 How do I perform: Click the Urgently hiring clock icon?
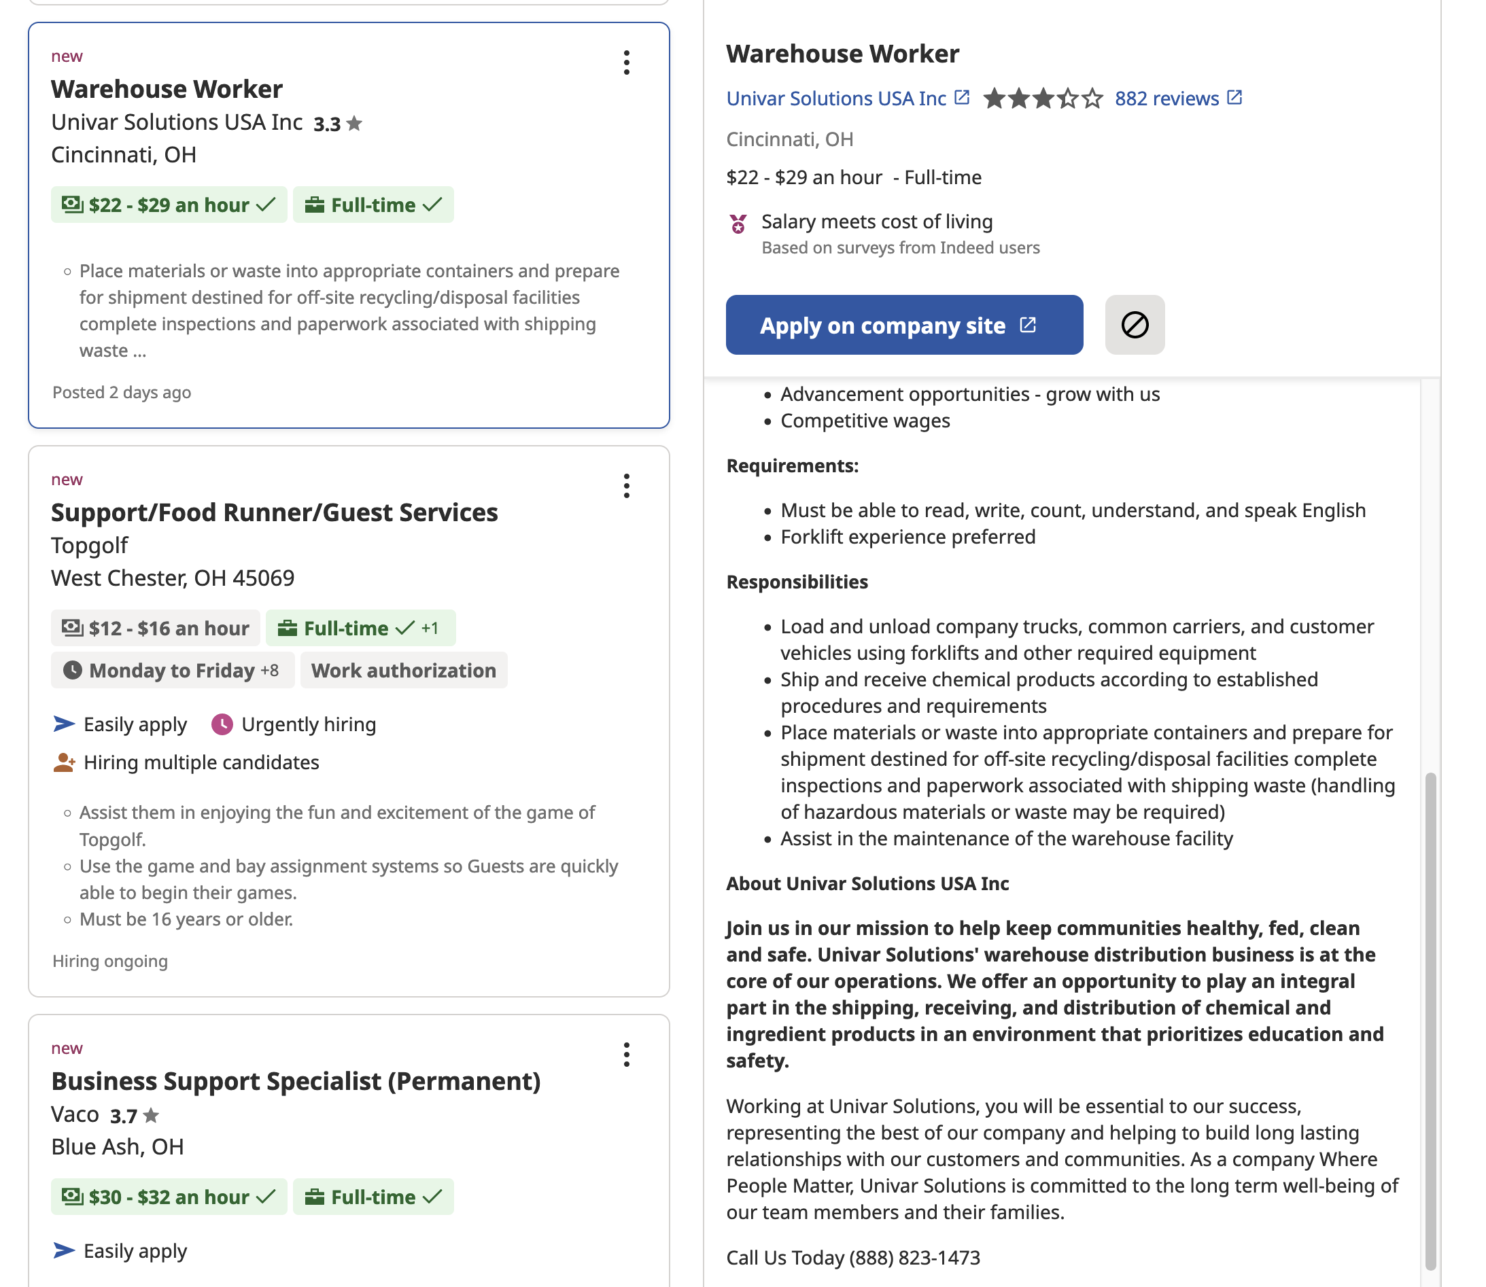[222, 724]
